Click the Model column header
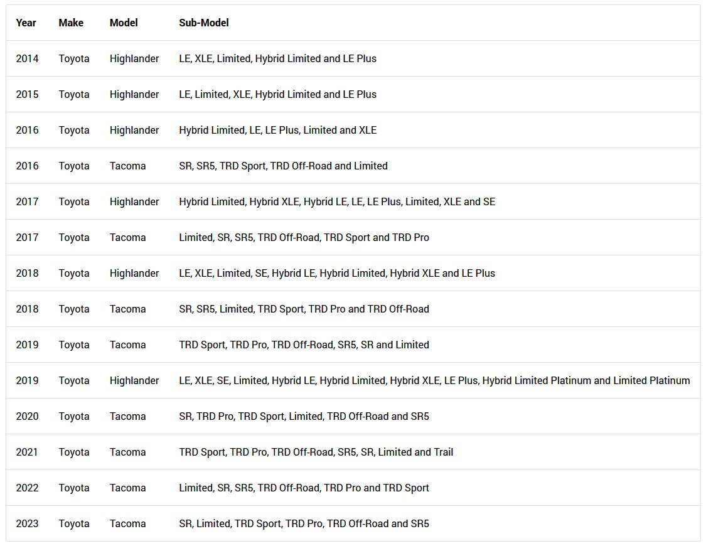This screenshot has height=546, width=706. (x=124, y=23)
